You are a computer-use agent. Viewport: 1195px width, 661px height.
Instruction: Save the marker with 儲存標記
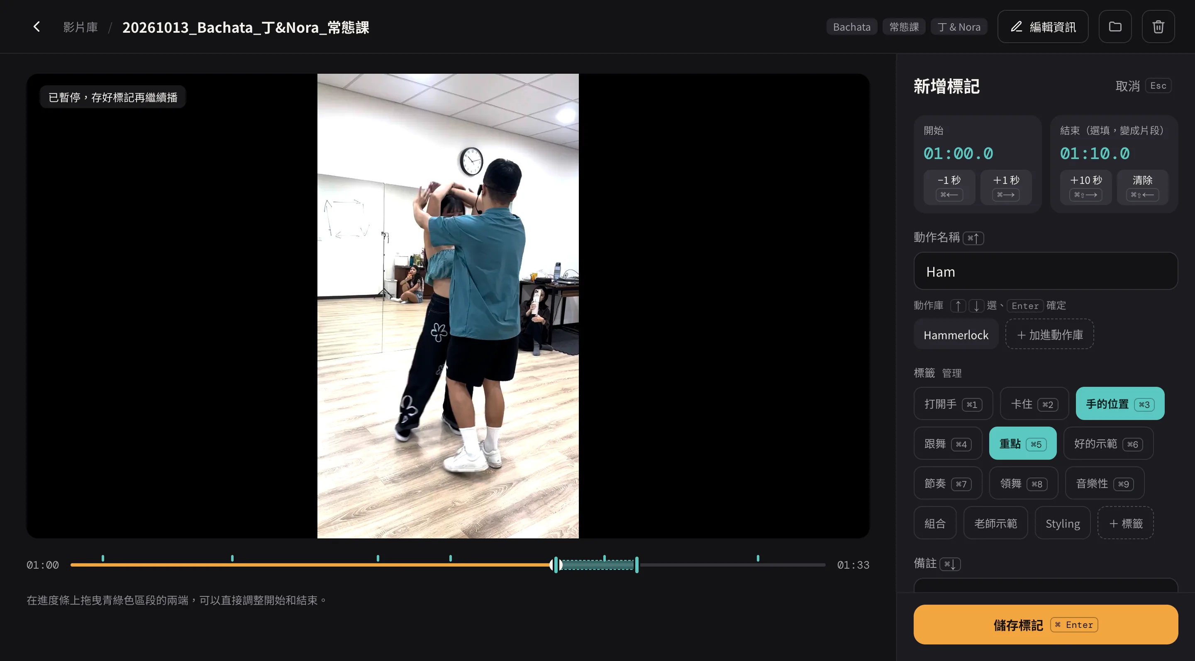[1045, 625]
